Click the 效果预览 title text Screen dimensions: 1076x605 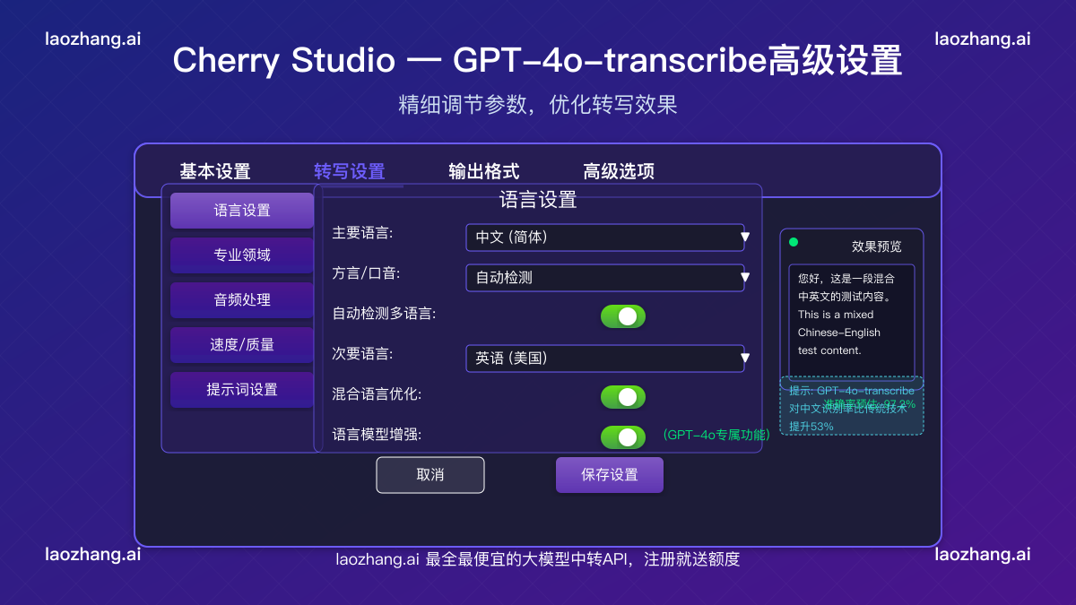pyautogui.click(x=877, y=246)
